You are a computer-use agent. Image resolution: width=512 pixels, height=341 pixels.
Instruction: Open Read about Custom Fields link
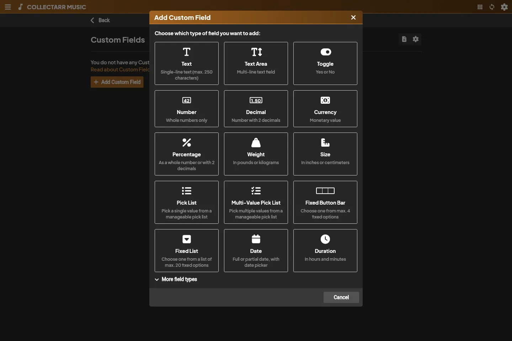[x=120, y=70]
